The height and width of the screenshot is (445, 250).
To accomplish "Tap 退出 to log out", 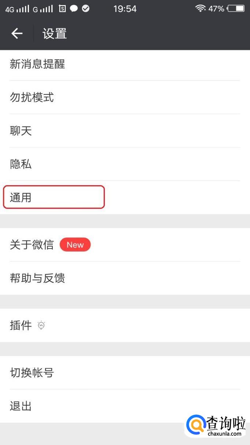I will [x=21, y=406].
